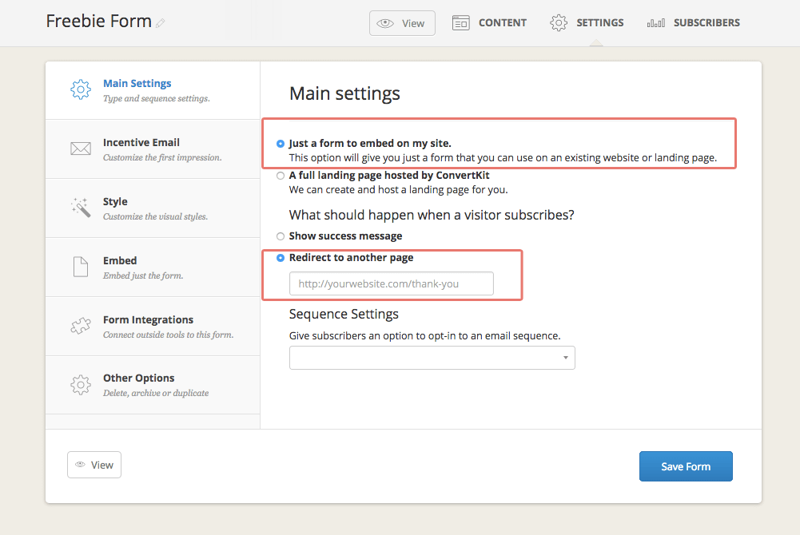Expand the email sequence selector
This screenshot has width=800, height=535.
click(566, 357)
